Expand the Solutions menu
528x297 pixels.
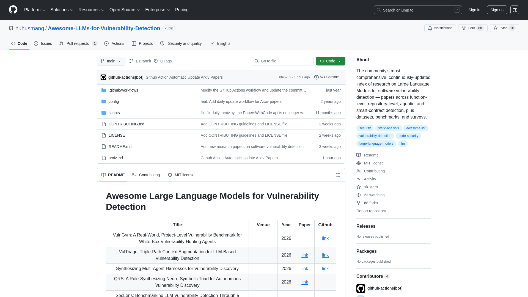pyautogui.click(x=62, y=10)
